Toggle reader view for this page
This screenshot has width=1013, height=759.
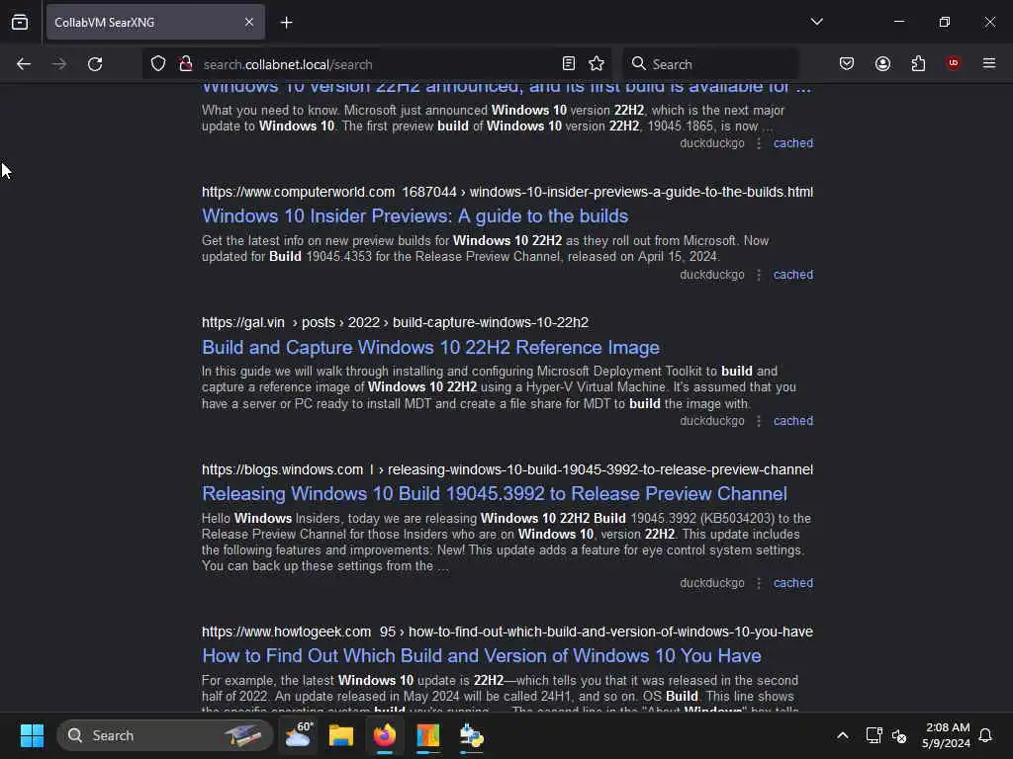click(569, 63)
